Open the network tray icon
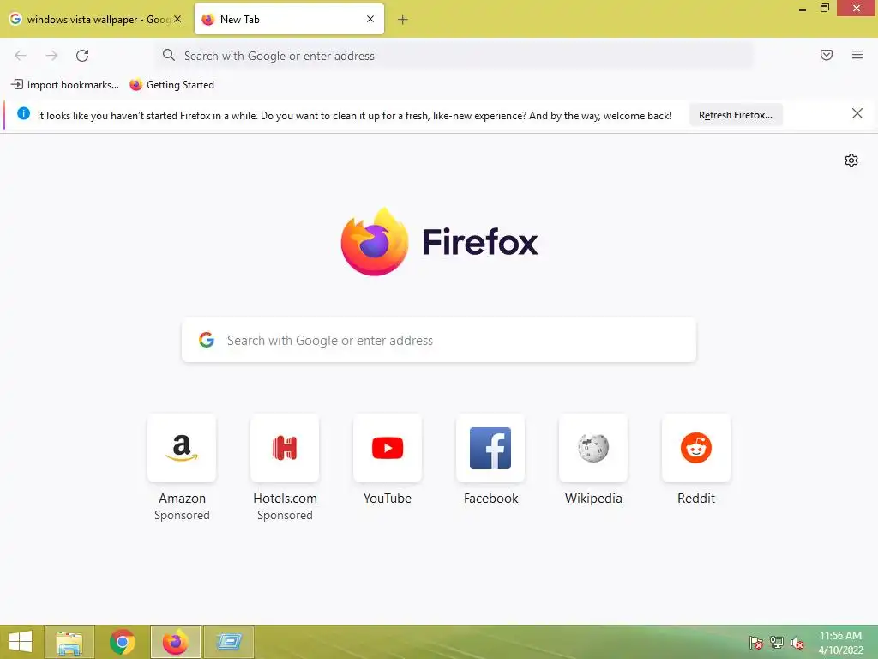878x659 pixels. click(x=777, y=643)
